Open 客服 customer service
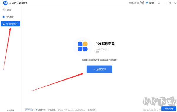Image resolution: width=177 pixels, height=112 pixels. (150, 3)
